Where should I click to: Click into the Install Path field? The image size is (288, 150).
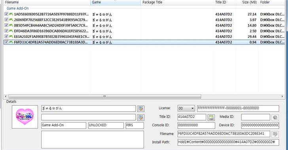tap(228, 142)
